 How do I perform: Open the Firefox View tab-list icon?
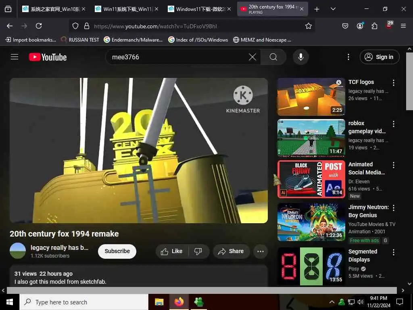point(8,9)
